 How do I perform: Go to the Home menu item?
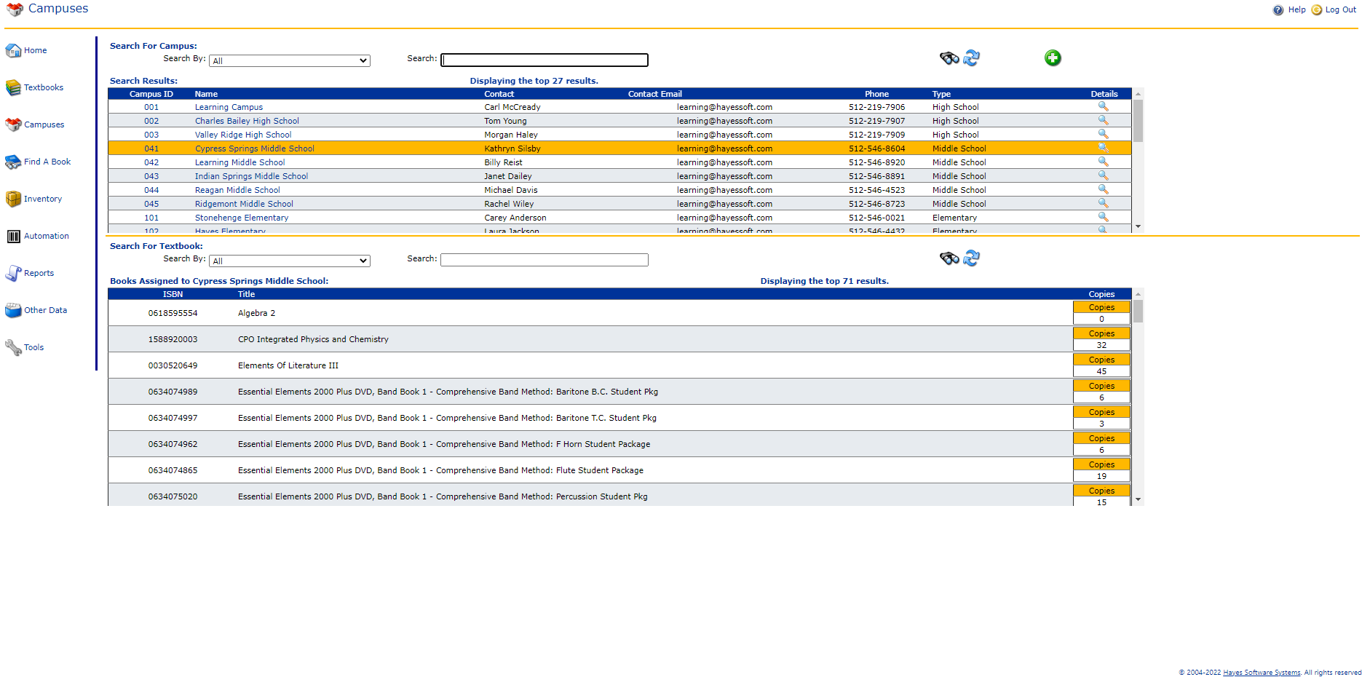pyautogui.click(x=35, y=50)
